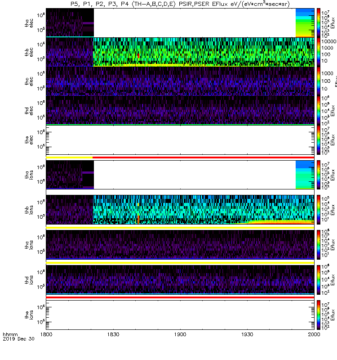Click the empty "the ions" plot panel
This screenshot has width=337, height=360.
click(180, 315)
